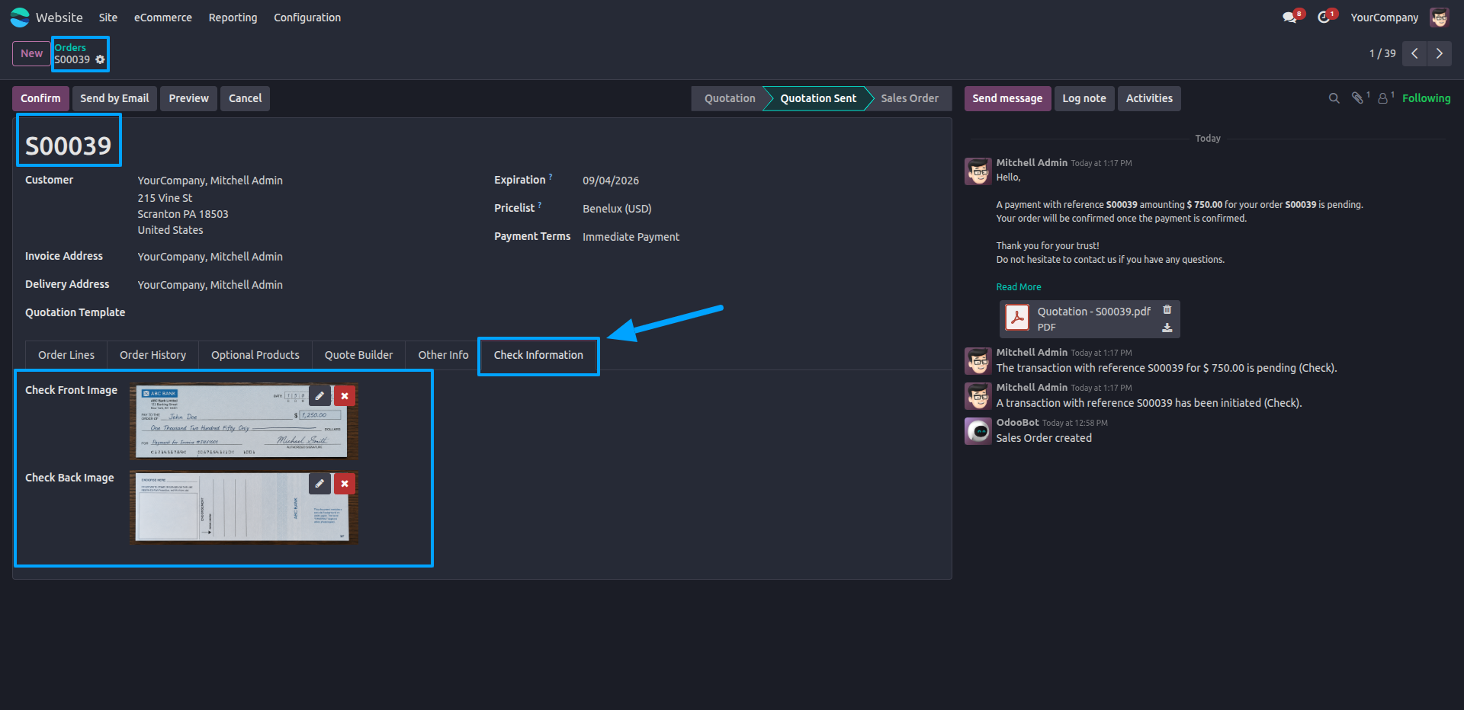Open the attachments paperclip icon
Screen dimensions: 1464x710
click(x=1359, y=98)
